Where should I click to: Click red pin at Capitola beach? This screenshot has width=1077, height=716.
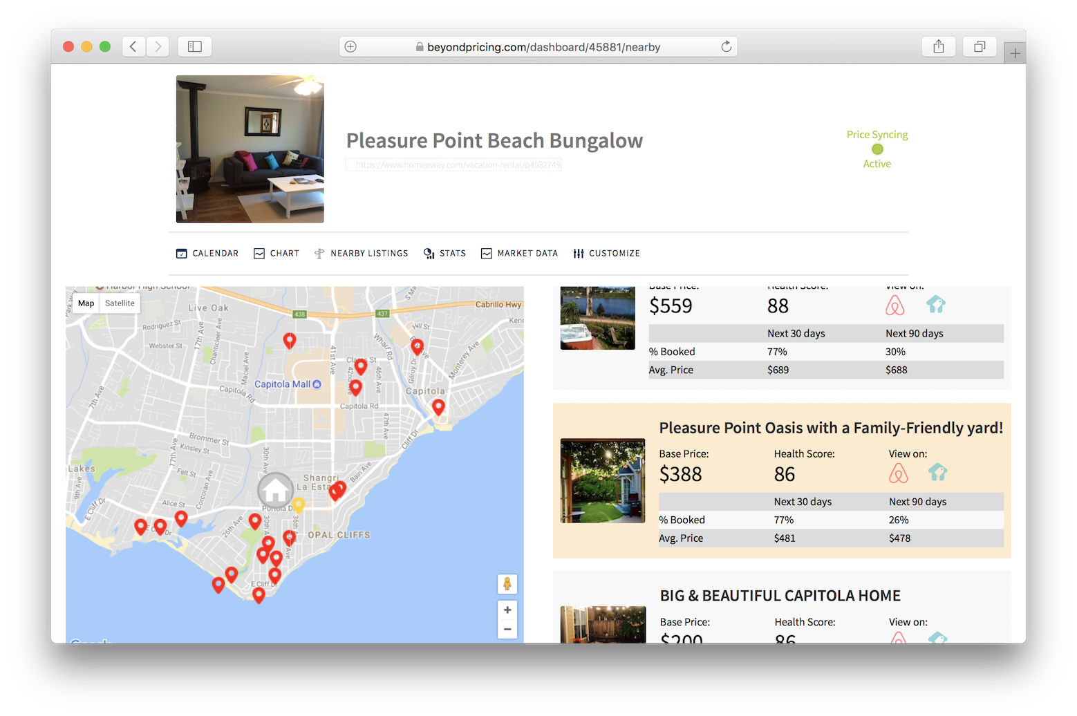[438, 407]
